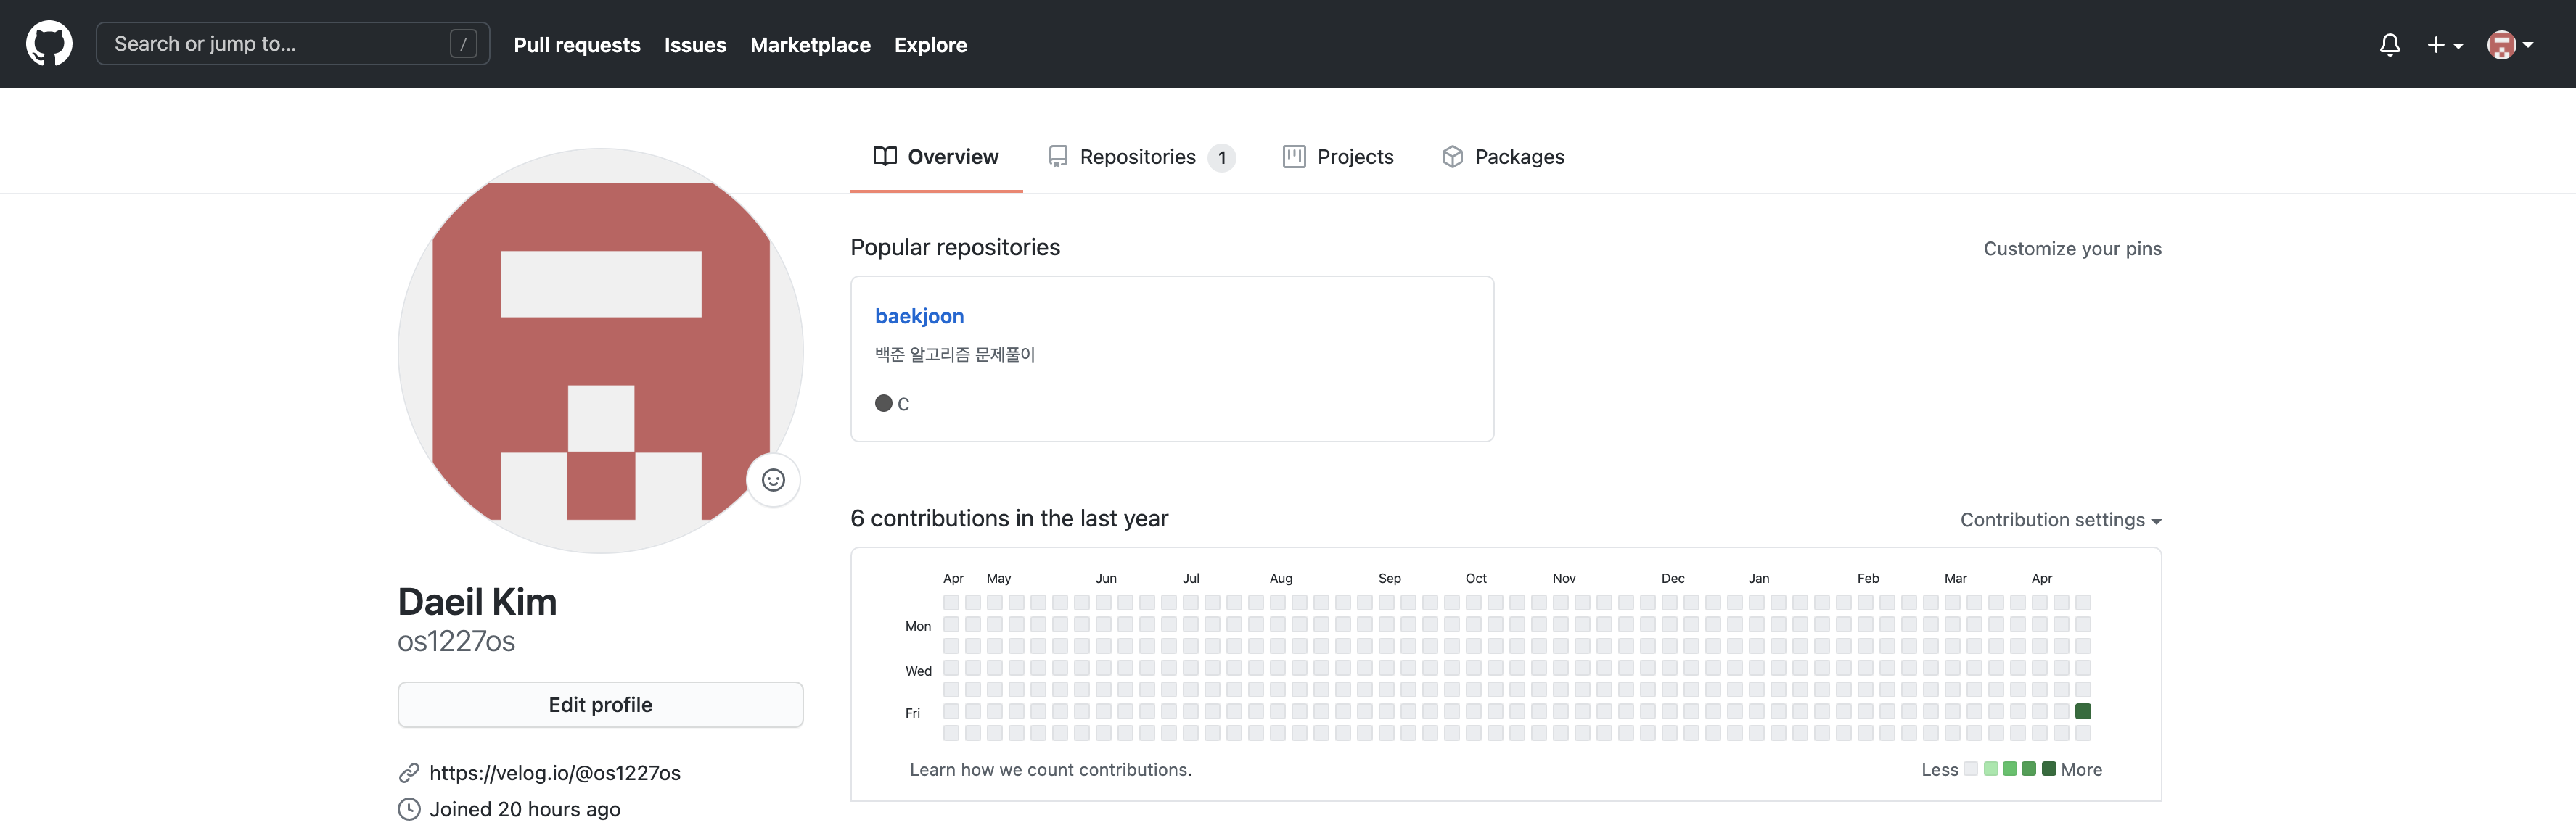Open the user avatar menu dropdown
Screen dimensions: 2576x828
pos(2509,45)
